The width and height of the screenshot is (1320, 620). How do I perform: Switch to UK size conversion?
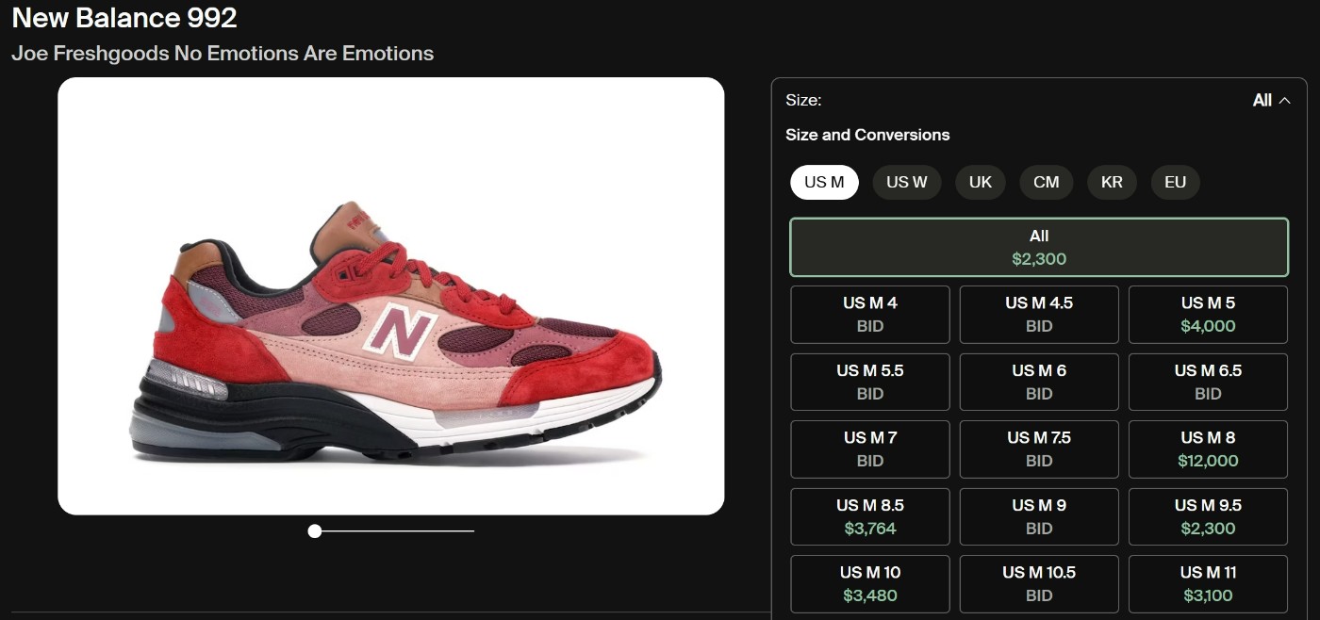981,182
